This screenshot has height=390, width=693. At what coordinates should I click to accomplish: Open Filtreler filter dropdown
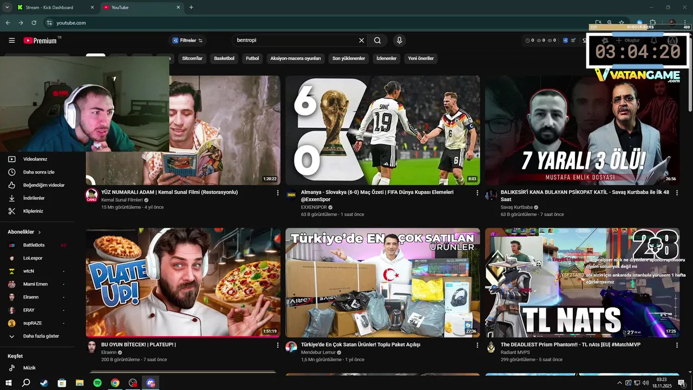click(x=187, y=41)
